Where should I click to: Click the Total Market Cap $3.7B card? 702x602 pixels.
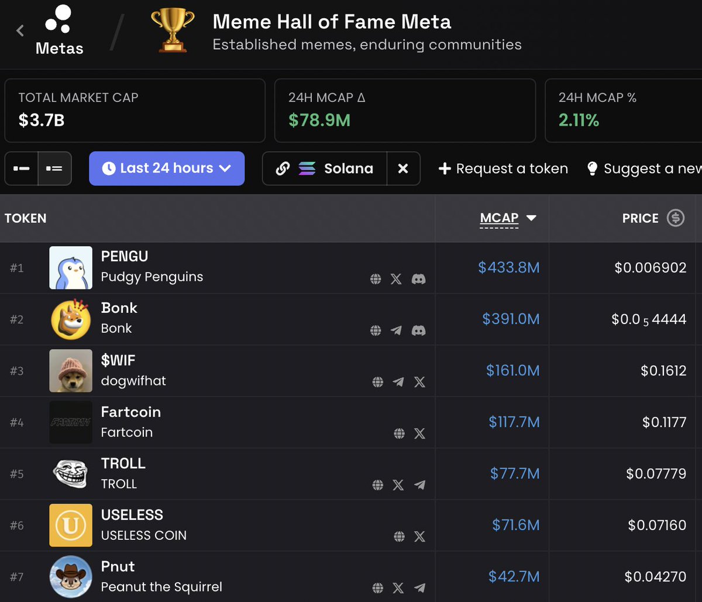135,111
